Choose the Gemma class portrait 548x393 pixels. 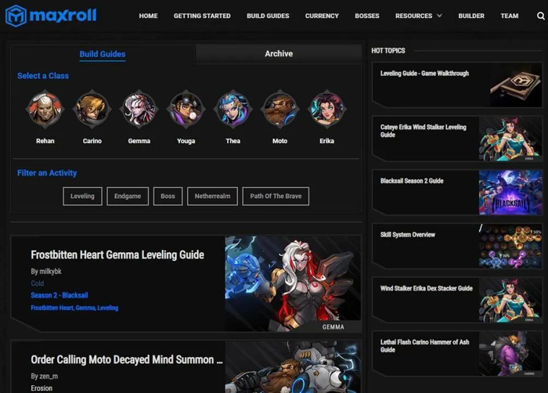(x=139, y=109)
